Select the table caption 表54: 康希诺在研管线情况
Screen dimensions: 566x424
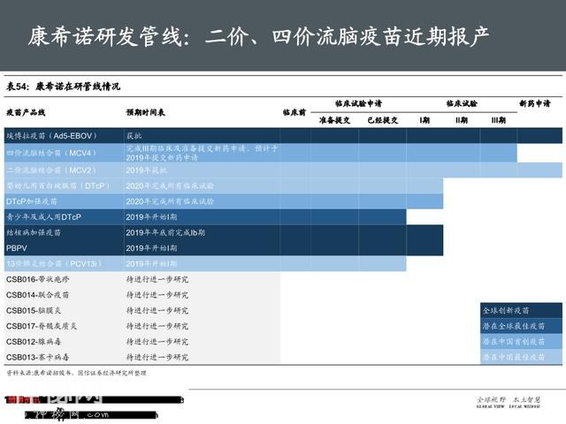point(63,87)
